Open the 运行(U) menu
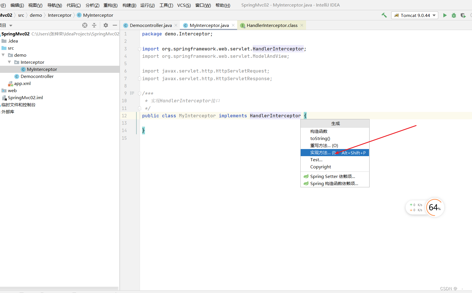The height and width of the screenshot is (293, 472). pos(147,5)
